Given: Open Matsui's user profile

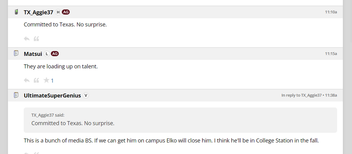Looking at the screenshot, I should tap(33, 54).
